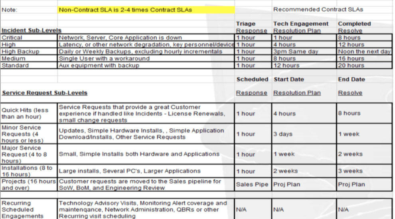Screen dimensions: 395x219
Task: Click 'Aux equipment with backup' cell
Action: pos(146,65)
